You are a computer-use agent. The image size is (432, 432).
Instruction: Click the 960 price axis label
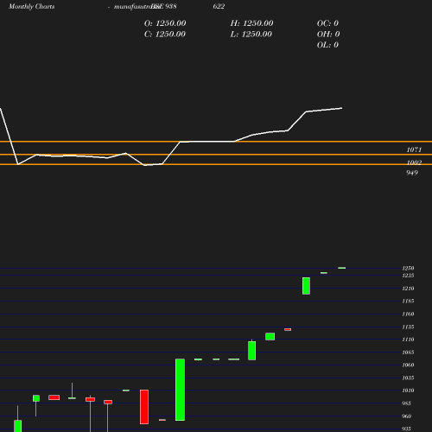pyautogui.click(x=406, y=416)
